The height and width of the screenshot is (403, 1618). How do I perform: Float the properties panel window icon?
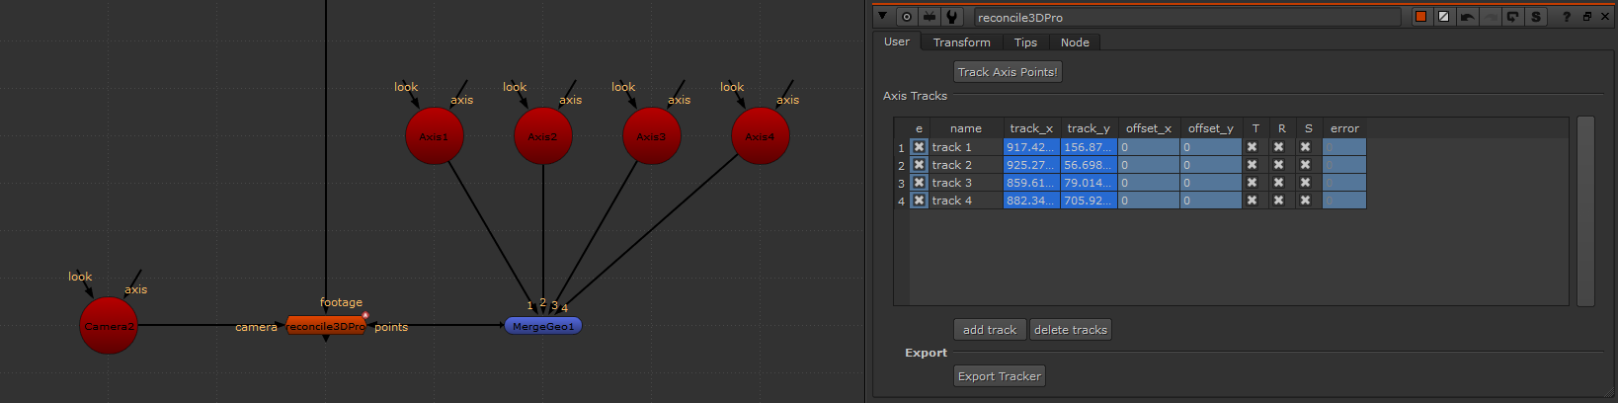(x=1587, y=17)
